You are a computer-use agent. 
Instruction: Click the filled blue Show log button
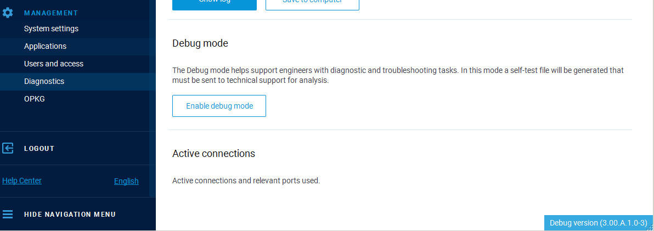point(215,3)
